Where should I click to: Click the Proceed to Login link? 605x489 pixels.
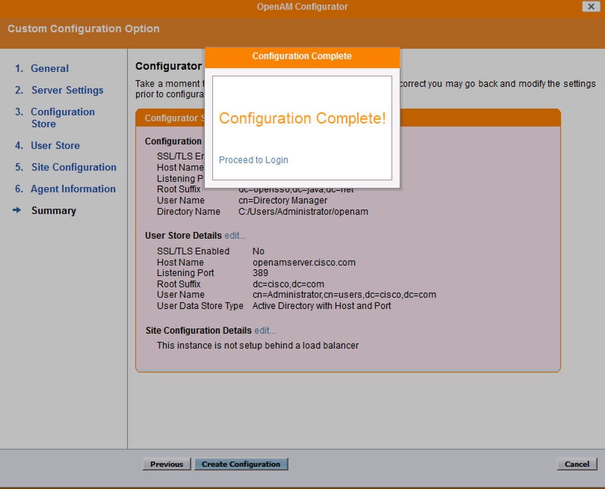(x=253, y=160)
